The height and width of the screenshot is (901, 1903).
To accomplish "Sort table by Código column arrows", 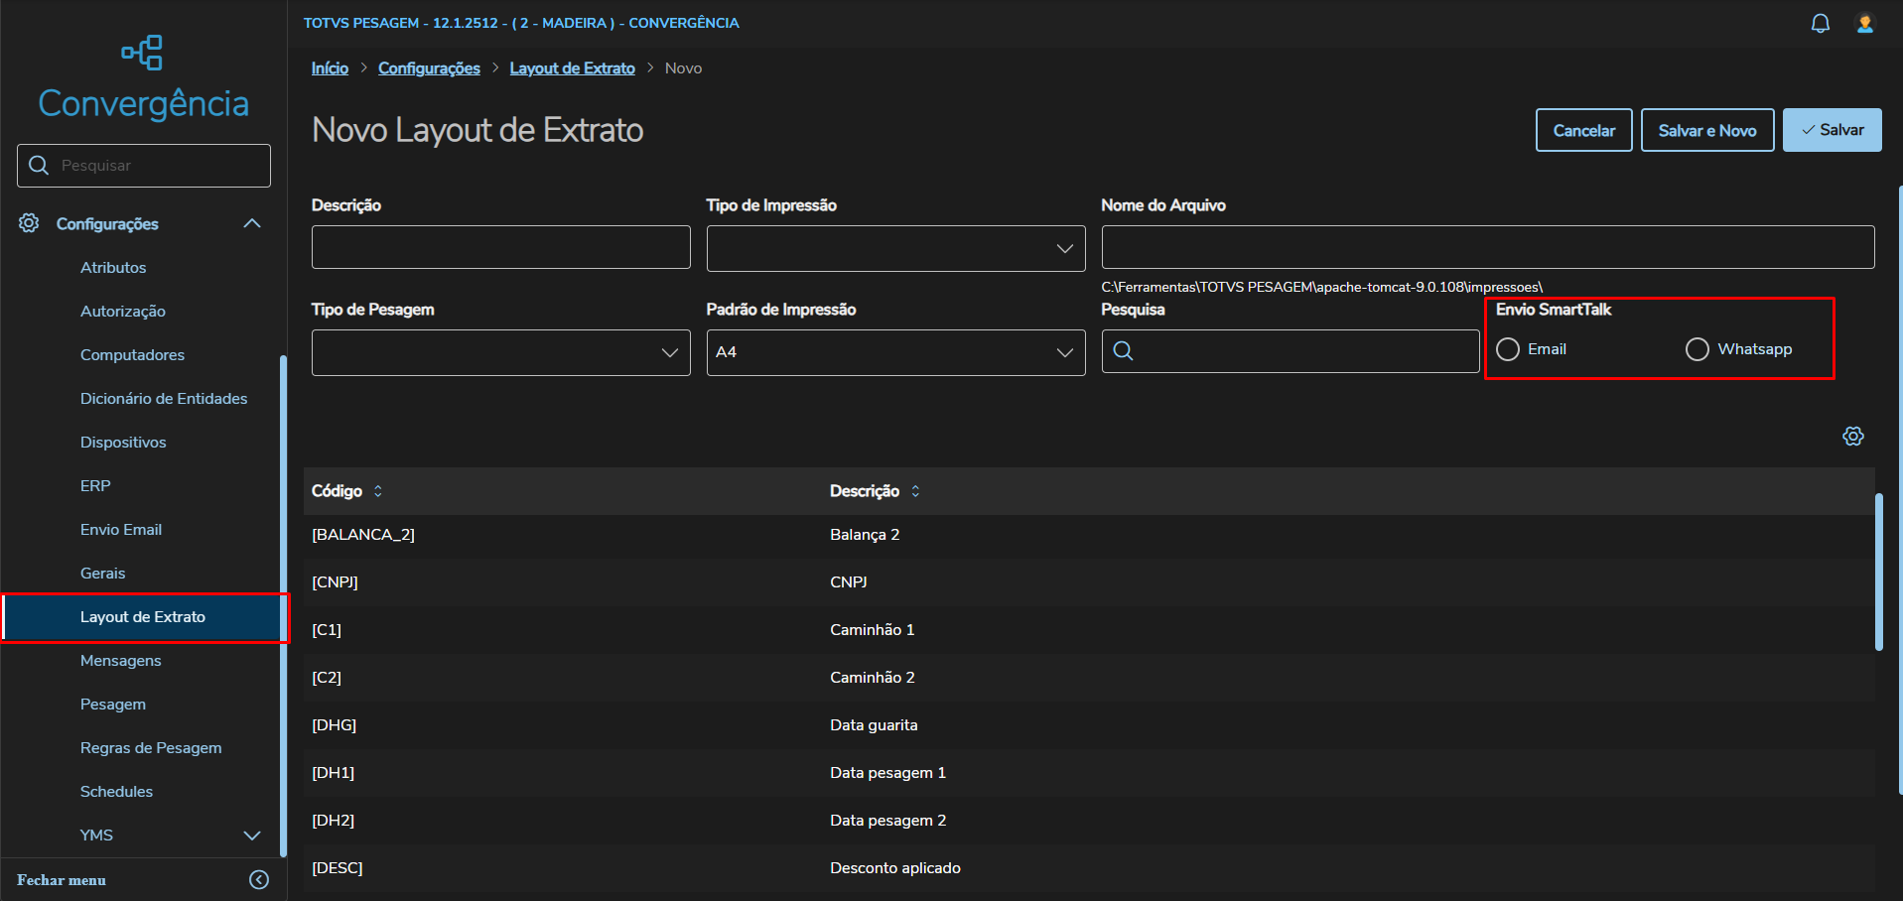I will pos(378,491).
